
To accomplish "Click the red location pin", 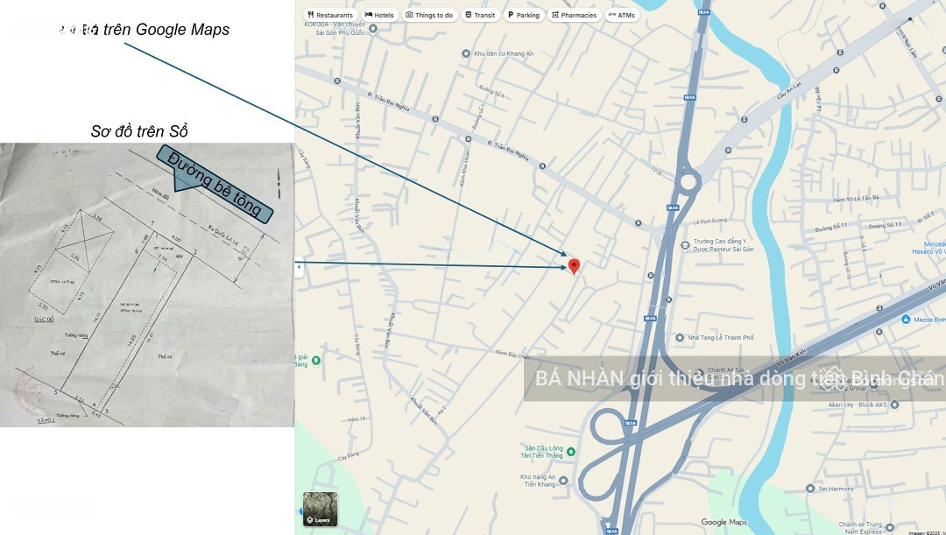I will click(x=574, y=265).
